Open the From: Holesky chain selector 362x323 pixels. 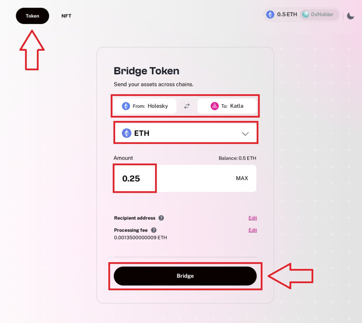145,106
